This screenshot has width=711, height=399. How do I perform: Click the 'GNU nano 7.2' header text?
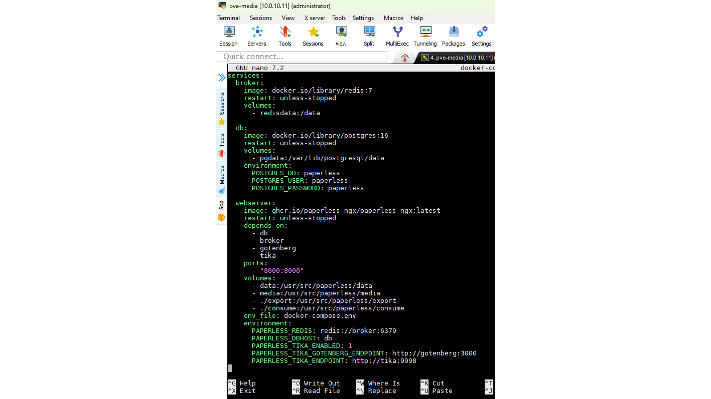tap(260, 68)
